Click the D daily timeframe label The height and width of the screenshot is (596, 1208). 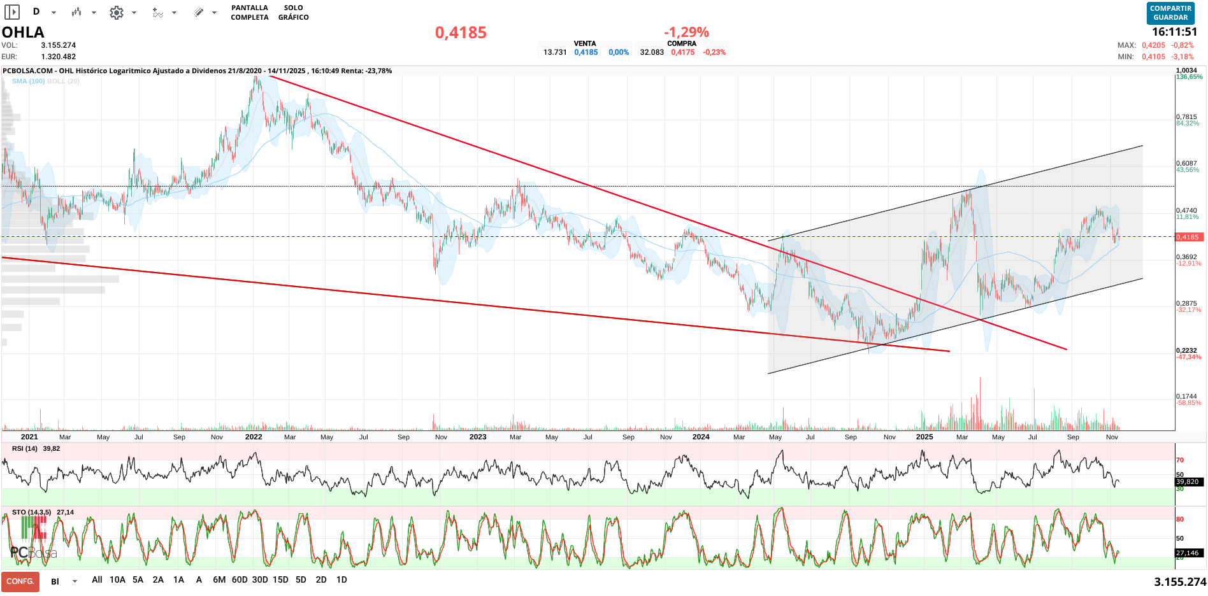click(x=36, y=11)
